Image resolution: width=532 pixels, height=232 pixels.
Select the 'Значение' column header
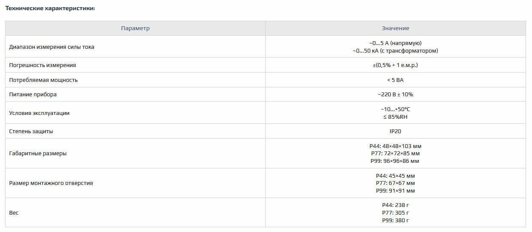pyautogui.click(x=395, y=28)
